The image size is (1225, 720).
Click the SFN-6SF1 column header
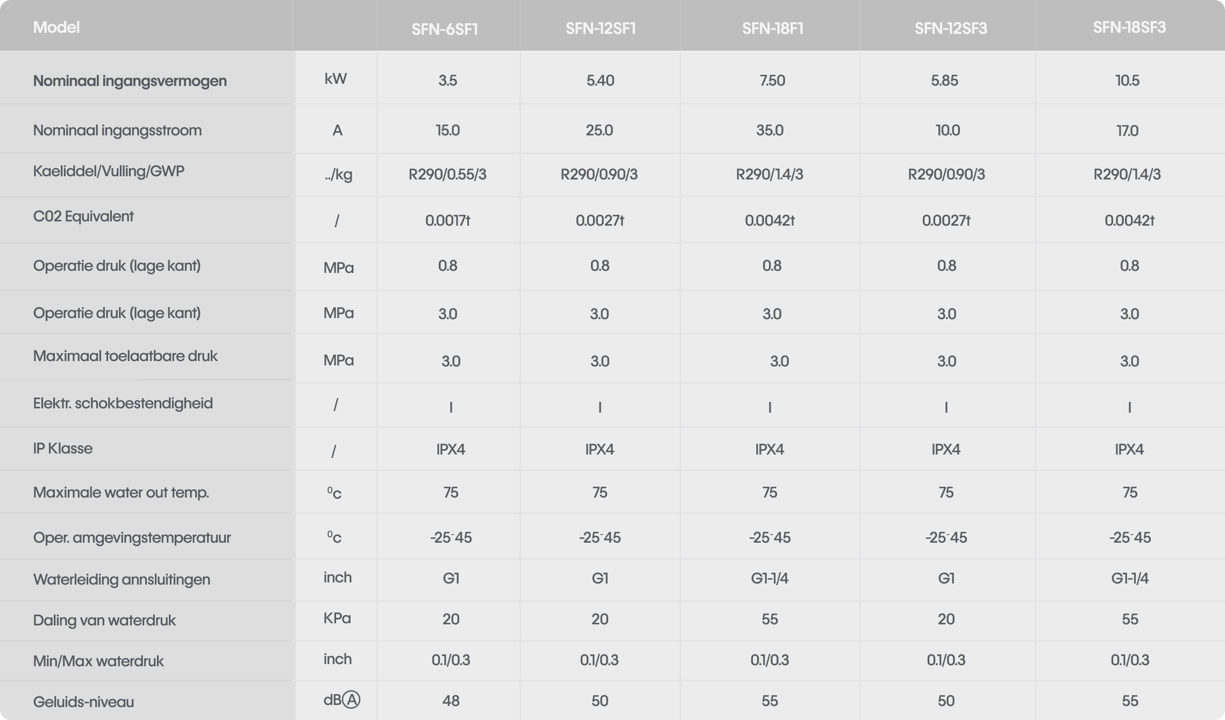tap(445, 28)
